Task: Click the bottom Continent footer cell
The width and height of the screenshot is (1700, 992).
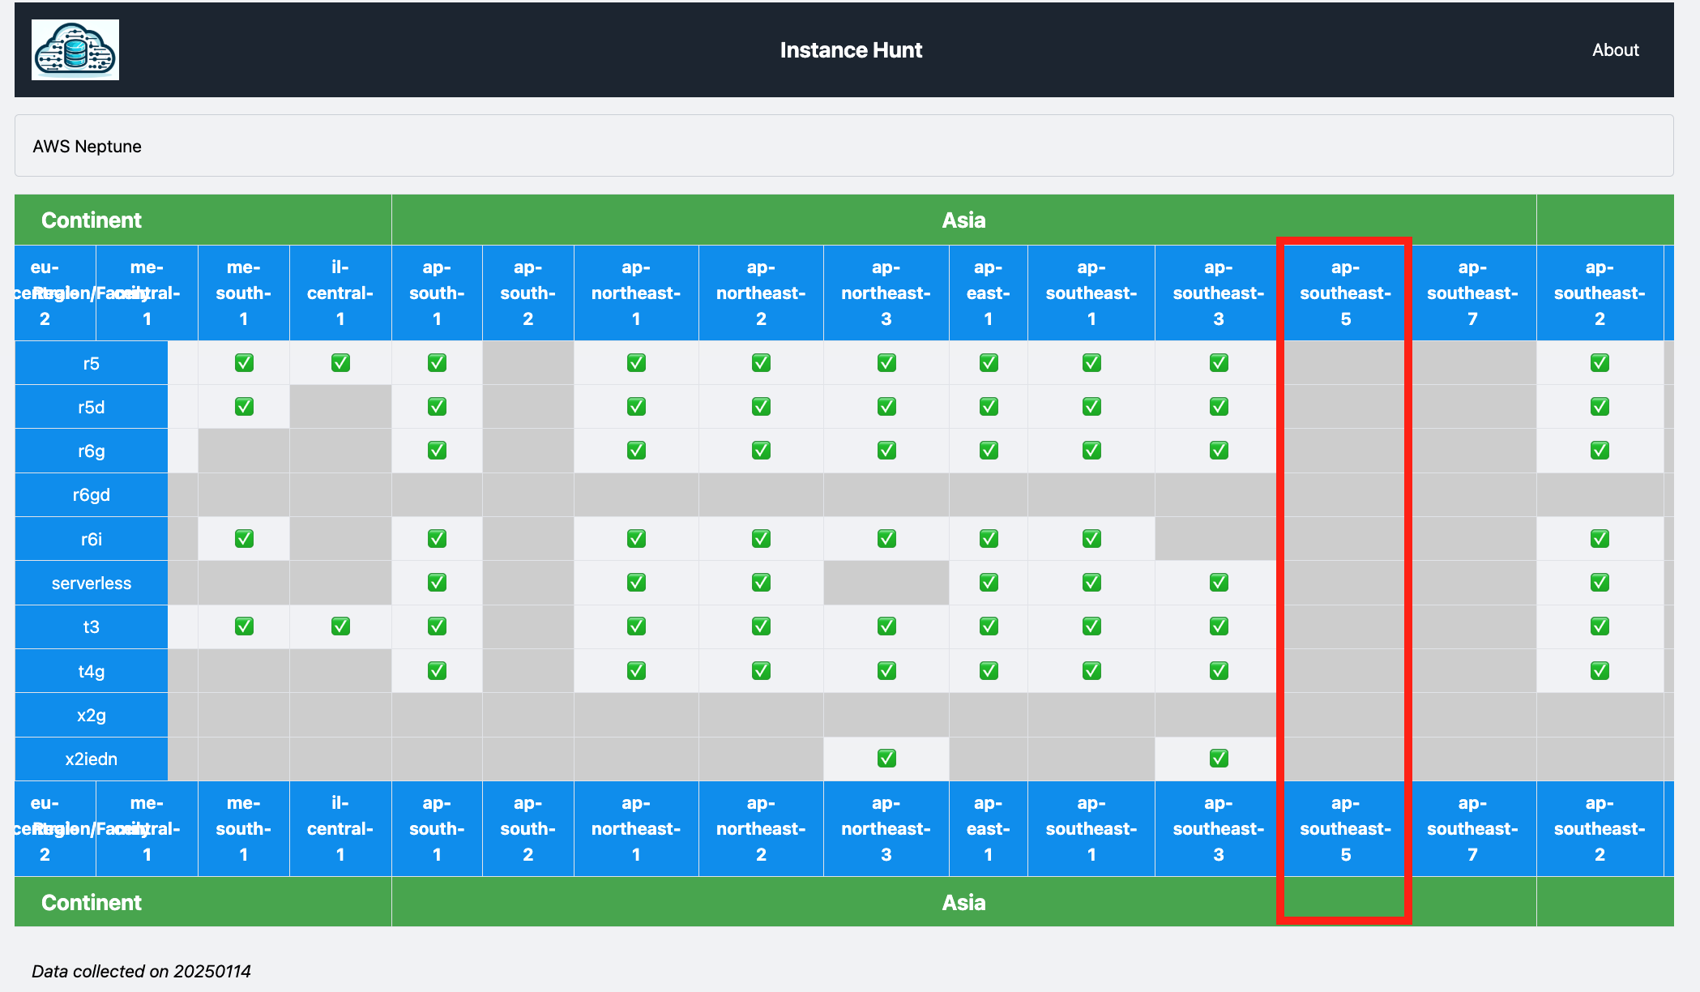Action: tap(203, 902)
